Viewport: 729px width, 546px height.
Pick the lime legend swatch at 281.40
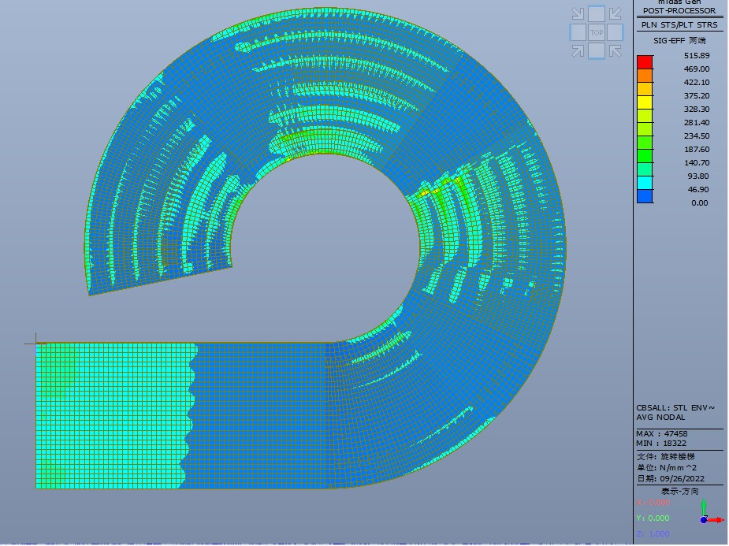pyautogui.click(x=645, y=129)
